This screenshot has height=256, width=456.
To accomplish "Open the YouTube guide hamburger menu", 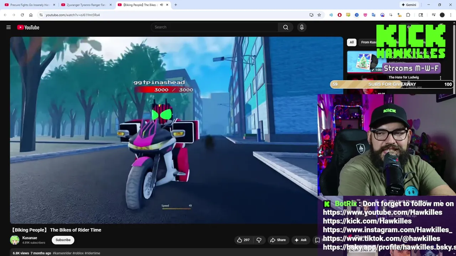I will pos(9,27).
